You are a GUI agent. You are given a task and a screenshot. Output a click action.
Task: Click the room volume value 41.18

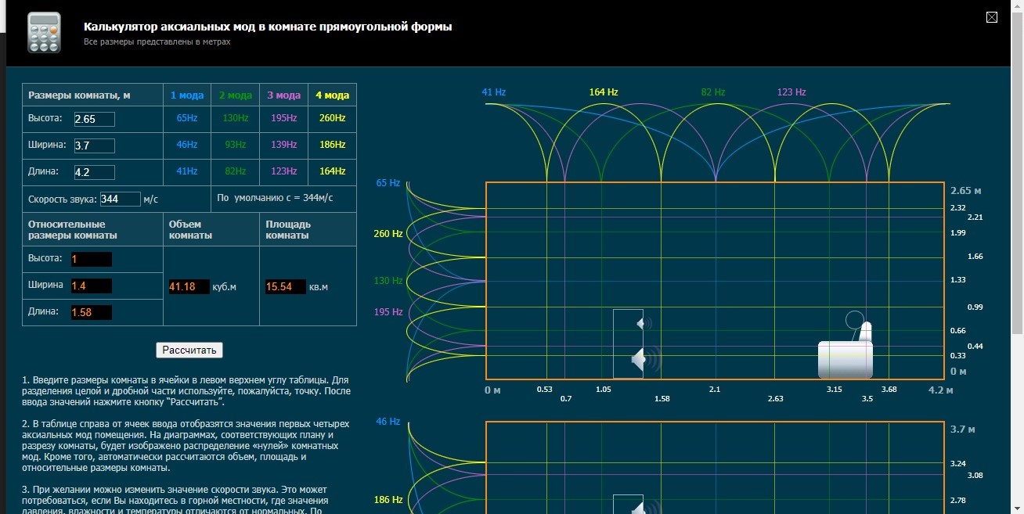tap(189, 287)
